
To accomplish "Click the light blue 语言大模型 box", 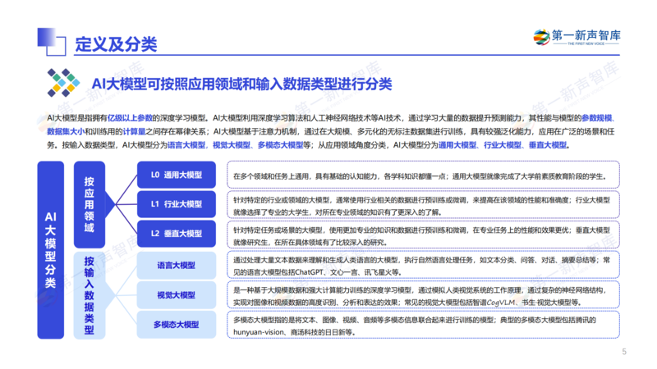I will 177,265.
